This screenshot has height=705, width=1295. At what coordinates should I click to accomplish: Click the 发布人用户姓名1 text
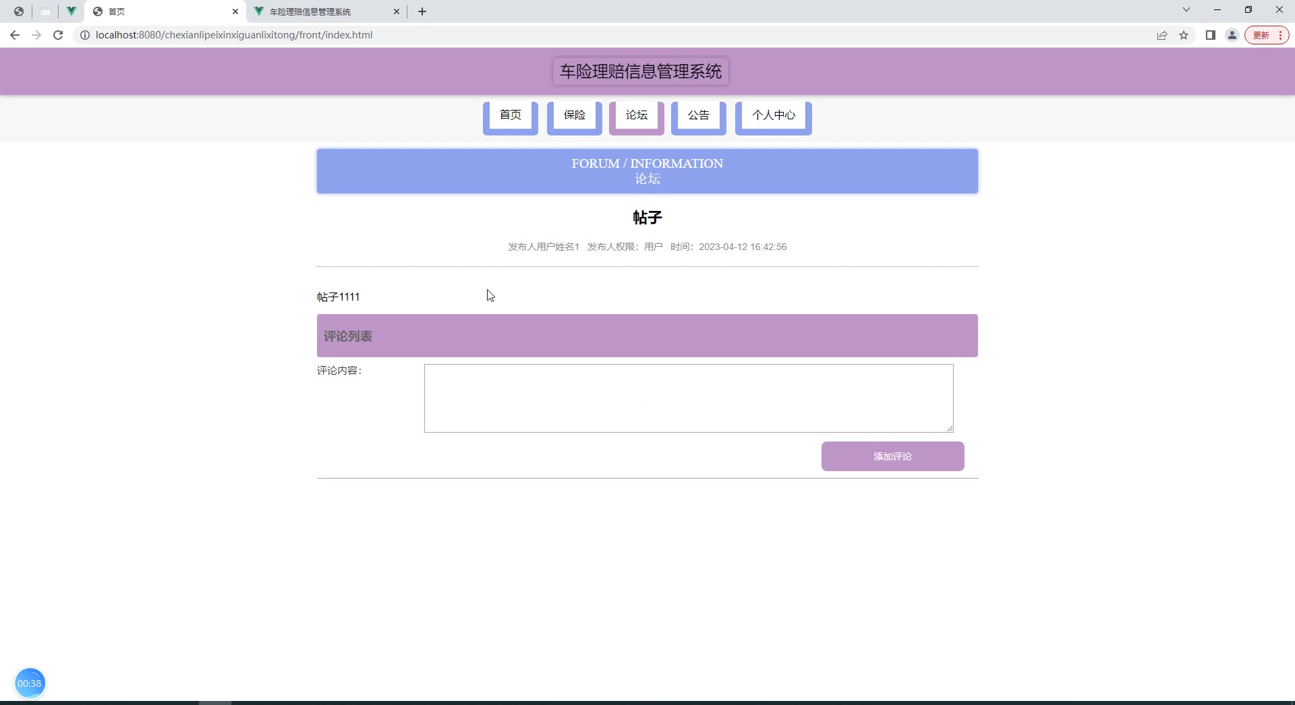click(544, 247)
